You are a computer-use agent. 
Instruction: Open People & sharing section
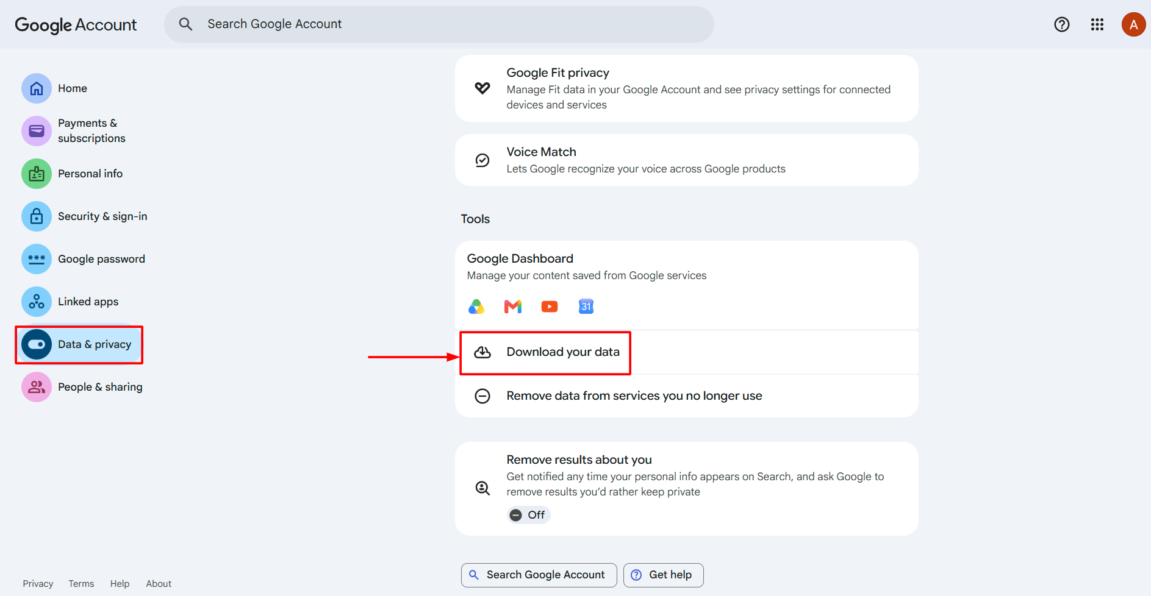point(100,387)
